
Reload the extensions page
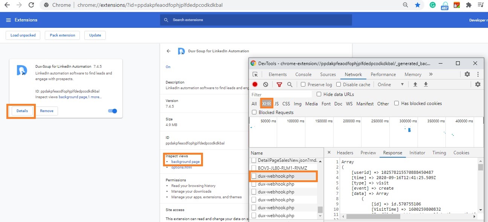pos(31,5)
